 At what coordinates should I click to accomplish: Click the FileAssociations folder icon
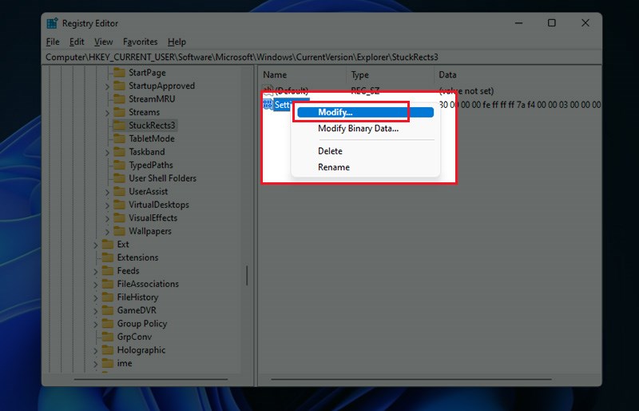point(108,284)
